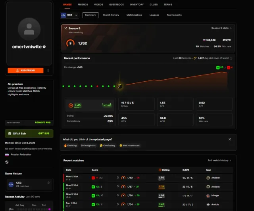Choose the Insightful feedback option
The image size is (254, 211).
tap(88, 146)
